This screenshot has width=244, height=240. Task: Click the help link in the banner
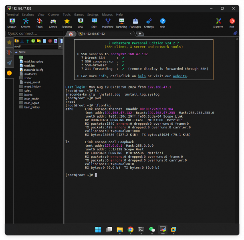(142, 76)
